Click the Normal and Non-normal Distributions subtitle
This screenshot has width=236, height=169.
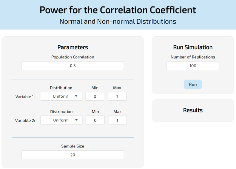pos(118,22)
